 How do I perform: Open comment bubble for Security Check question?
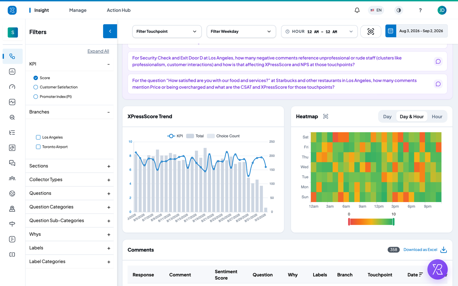click(x=438, y=61)
